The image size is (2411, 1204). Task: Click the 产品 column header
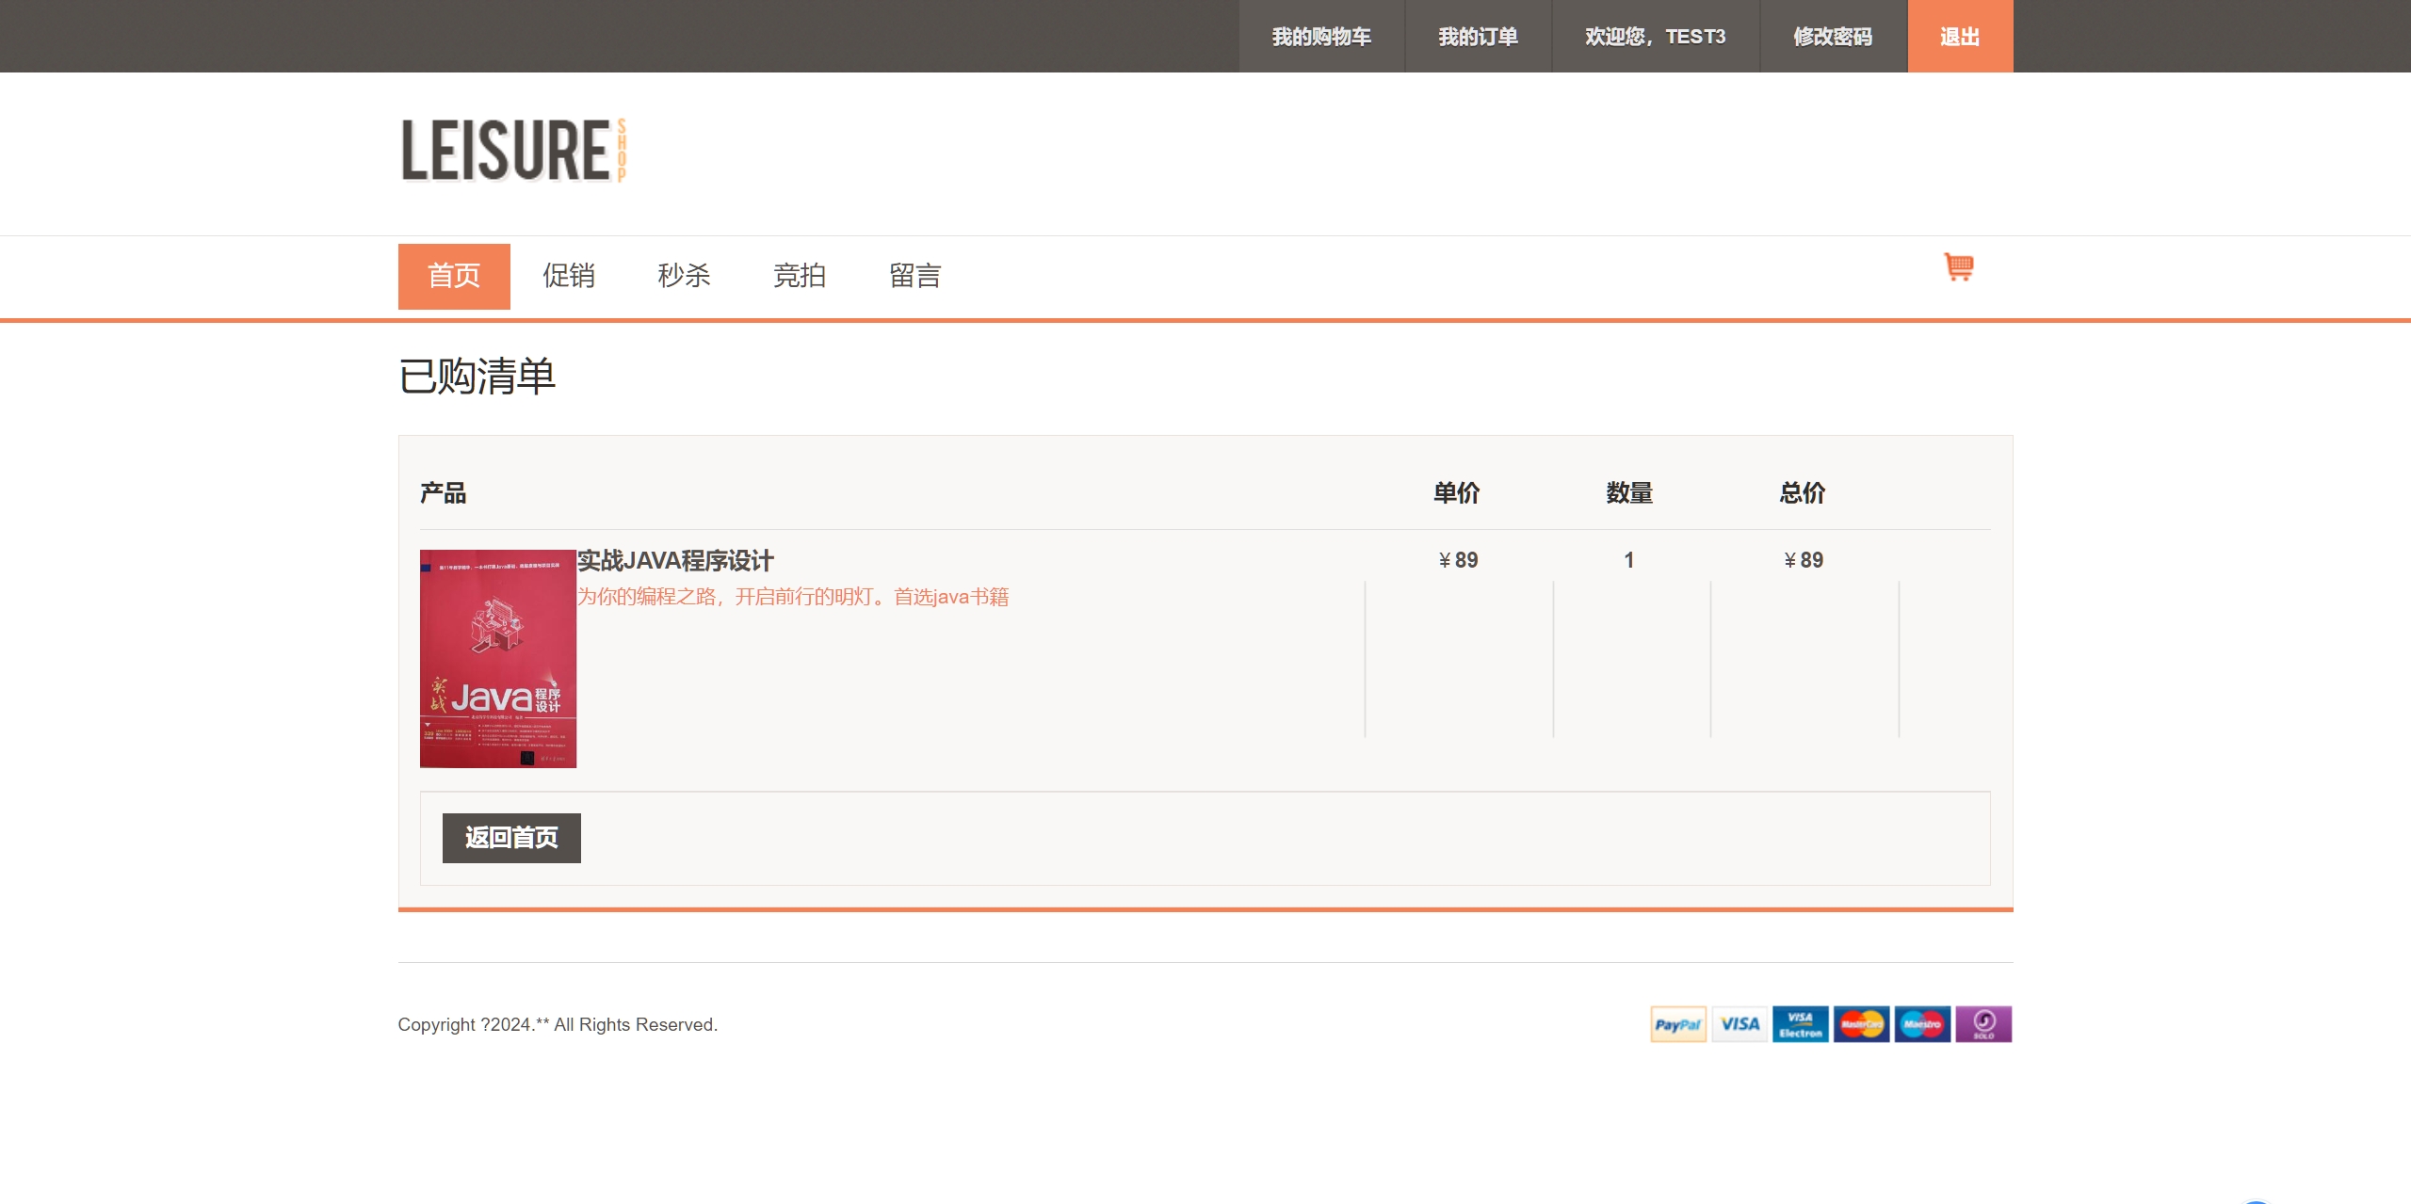[x=444, y=493]
